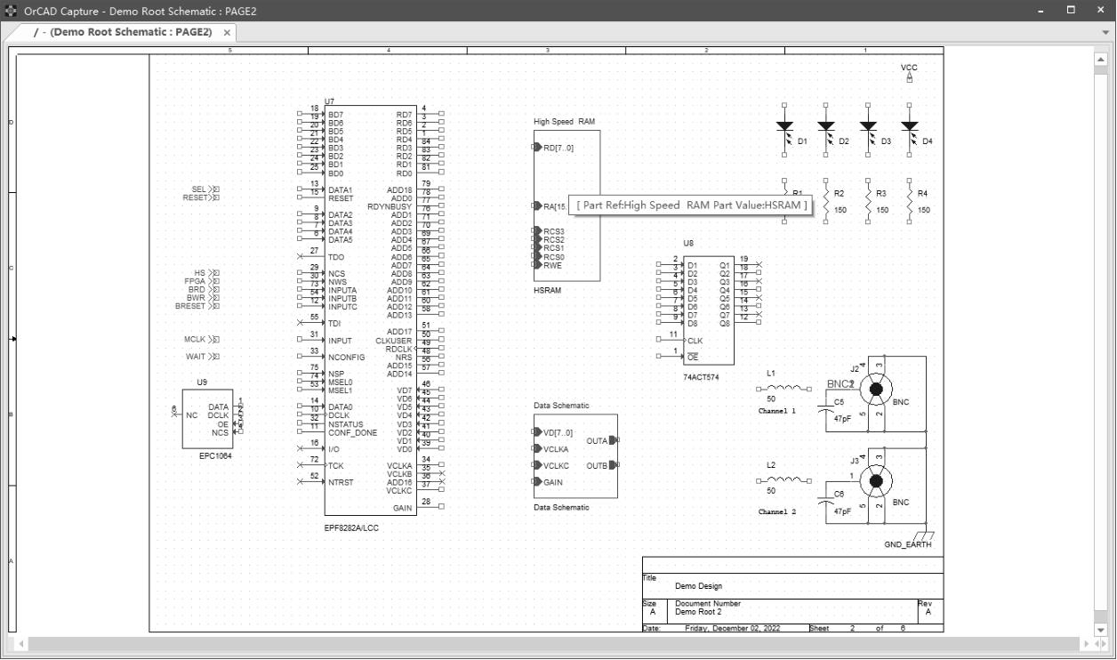
Task: Click the BRD port symbol
Action: click(x=214, y=289)
